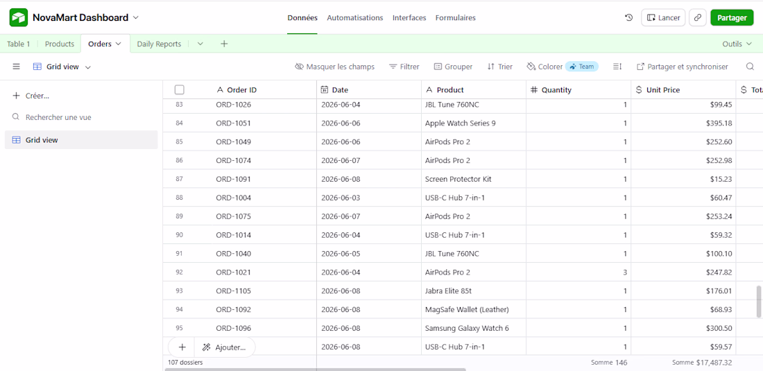The height and width of the screenshot is (371, 763).
Task: Open the Orders tab dropdown arrow
Action: 118,44
